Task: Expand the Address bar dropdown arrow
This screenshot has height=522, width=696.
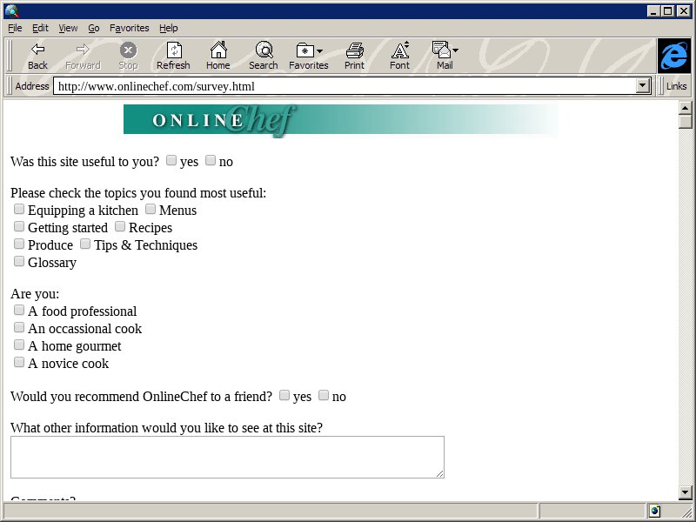Action: [x=644, y=86]
